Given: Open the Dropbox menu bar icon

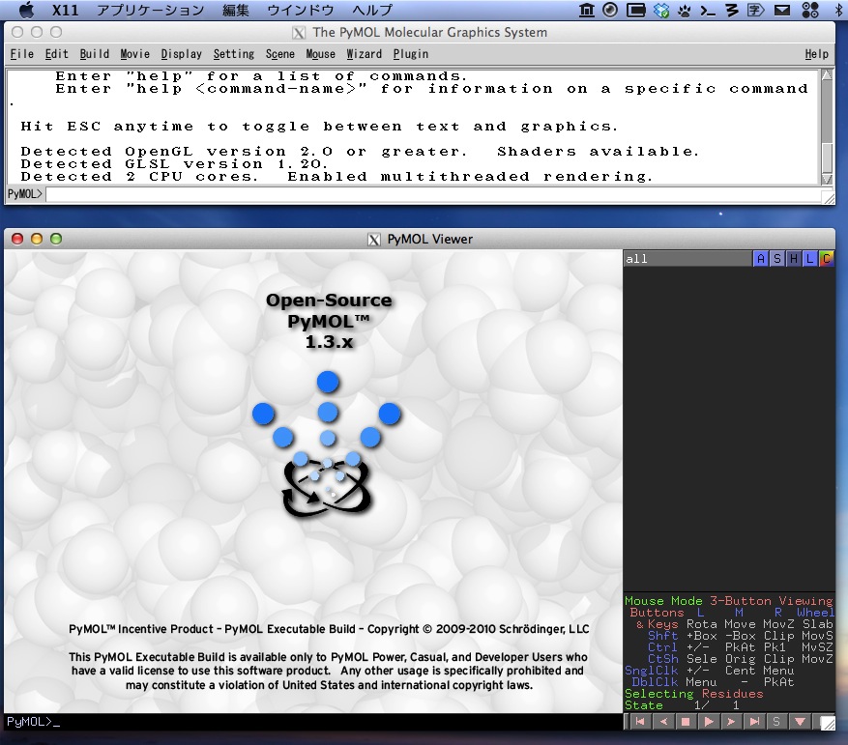Looking at the screenshot, I should tap(660, 10).
